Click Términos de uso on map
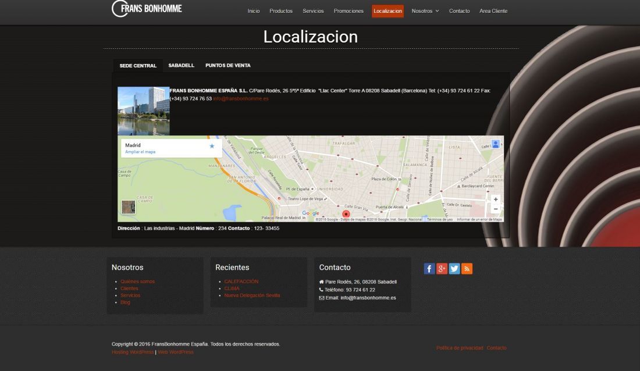The width and height of the screenshot is (640, 371). [x=440, y=220]
